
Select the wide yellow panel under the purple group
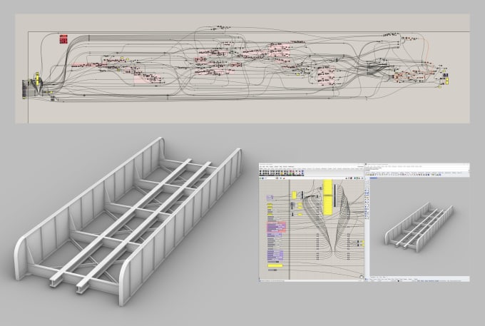coord(275,265)
